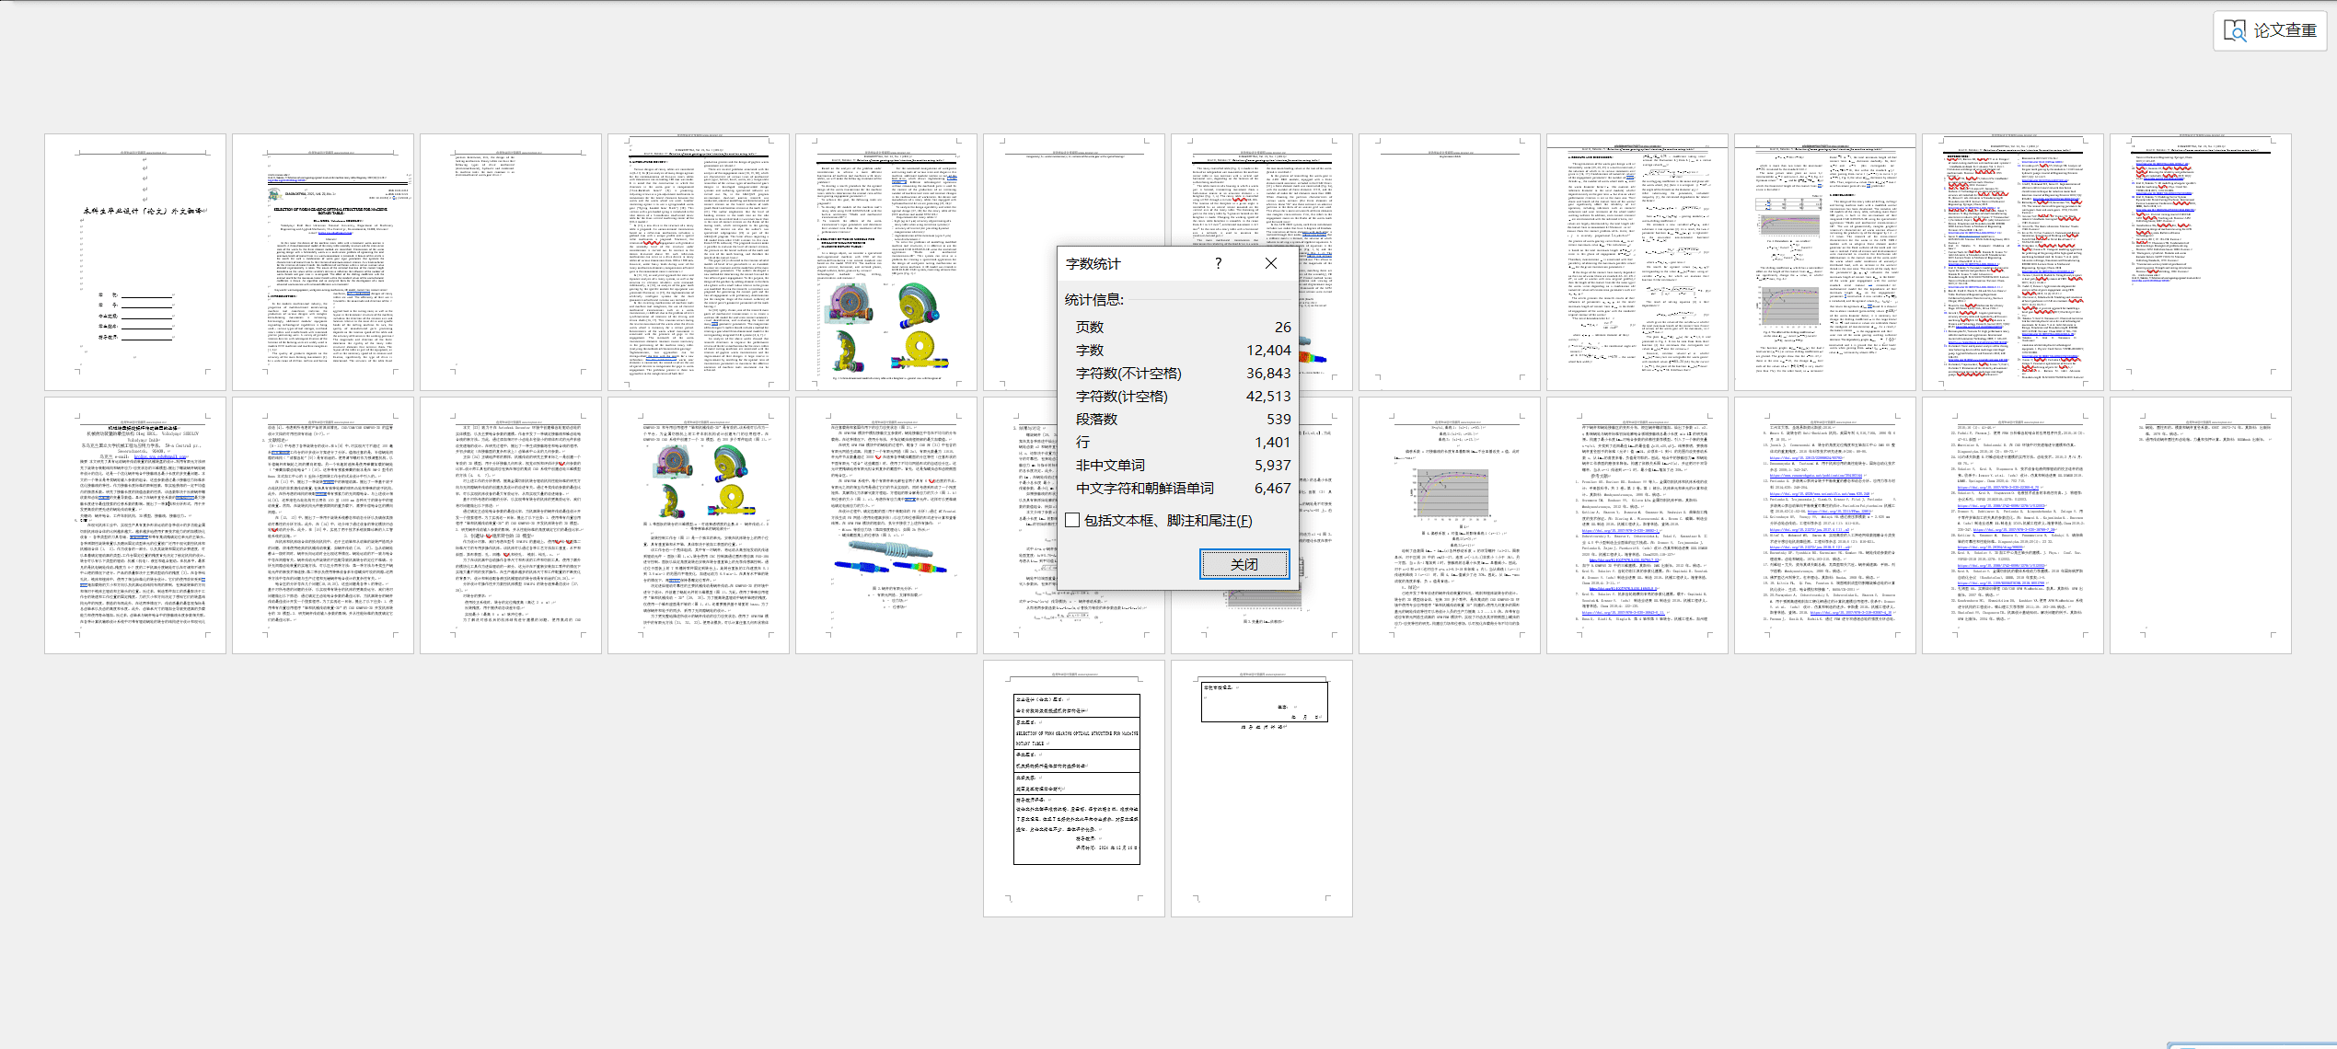Click the Chinese page thumbnail with four gear images

[x=699, y=525]
